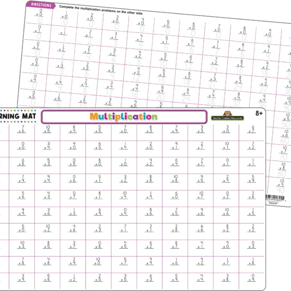Click the 7 x 4 = 28 cell on back mat
The height and width of the screenshot is (291, 291).
(x=212, y=97)
